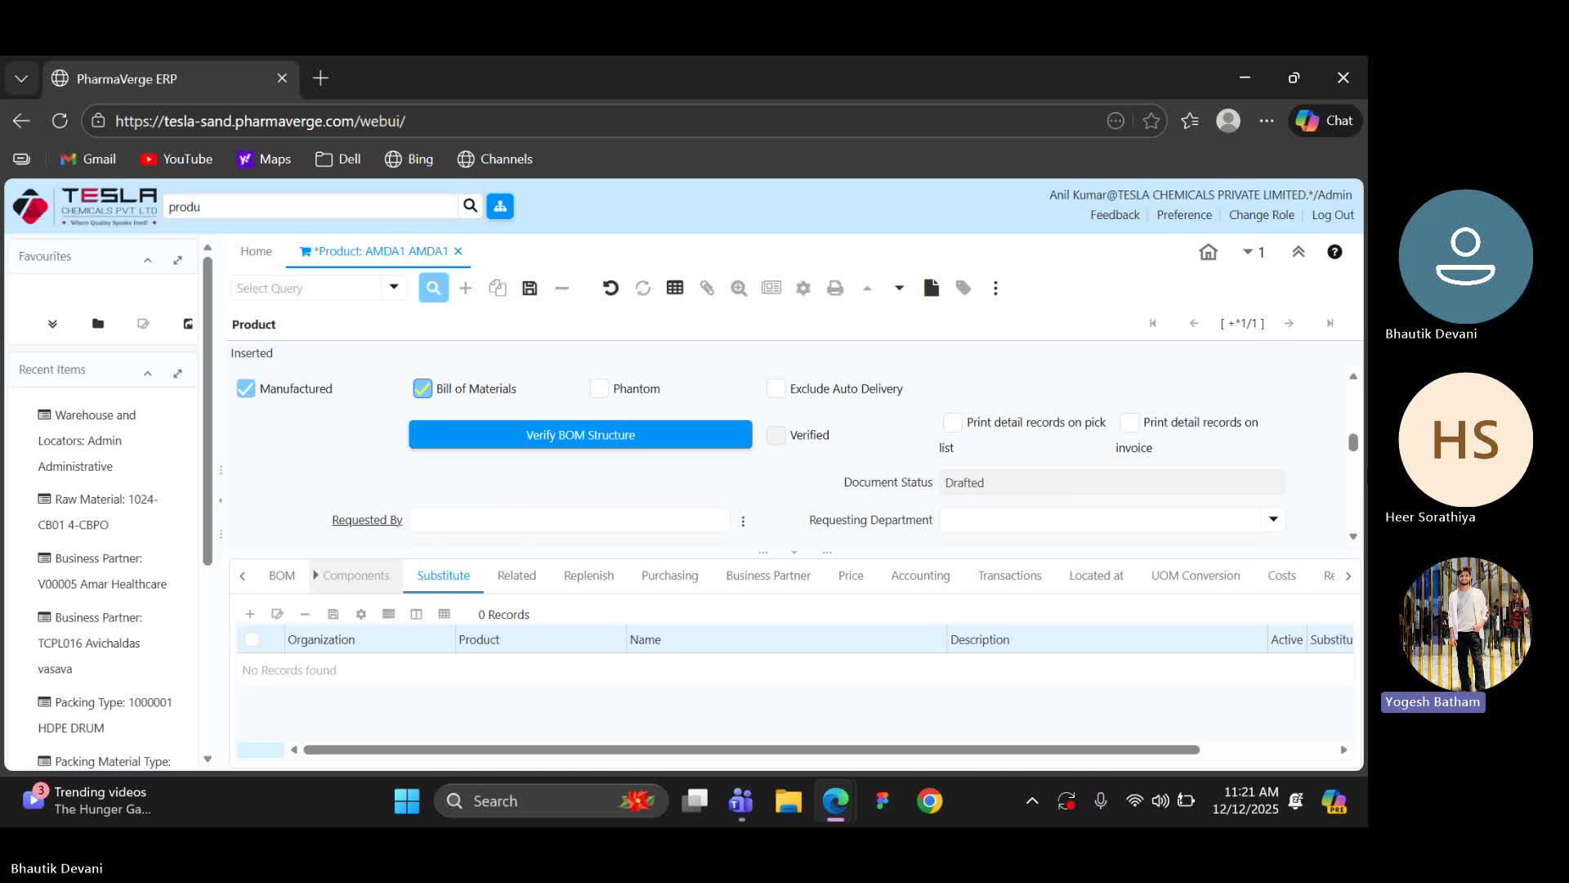The height and width of the screenshot is (883, 1569).
Task: Open the folder icon under Favourites
Action: (x=98, y=324)
